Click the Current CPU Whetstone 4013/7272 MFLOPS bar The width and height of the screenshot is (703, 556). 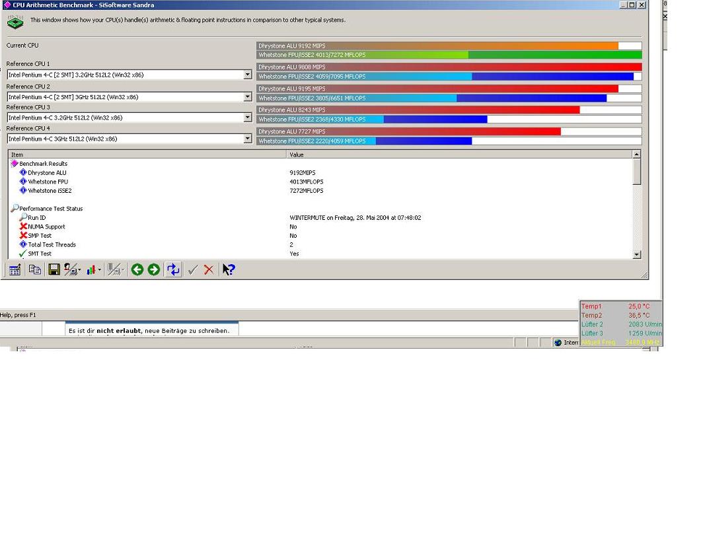(x=449, y=55)
